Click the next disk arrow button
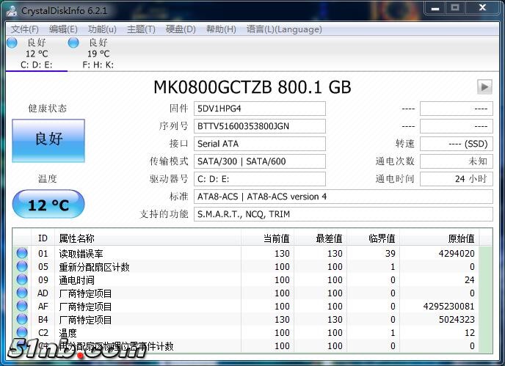505x366 pixels. (484, 87)
